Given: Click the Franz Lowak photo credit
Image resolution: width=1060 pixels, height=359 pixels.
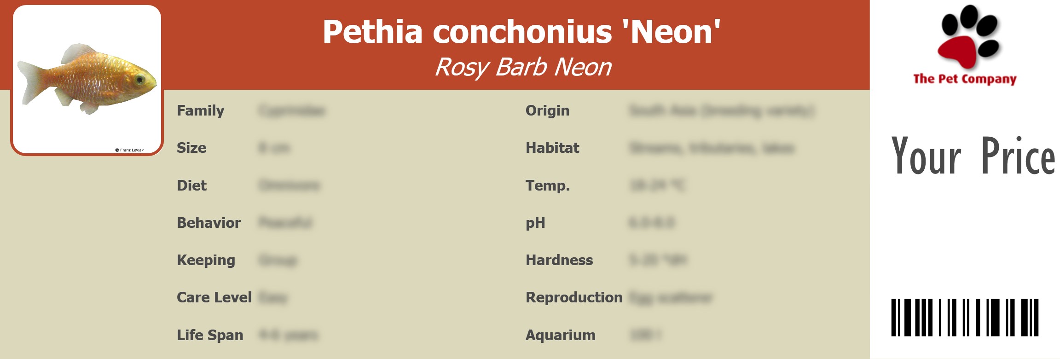Looking at the screenshot, I should [129, 150].
